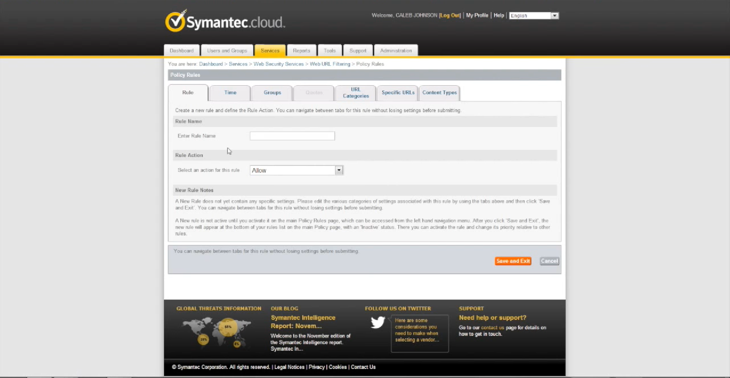Click the Symantec.cloud logo
This screenshot has height=378, width=730.
tap(225, 21)
